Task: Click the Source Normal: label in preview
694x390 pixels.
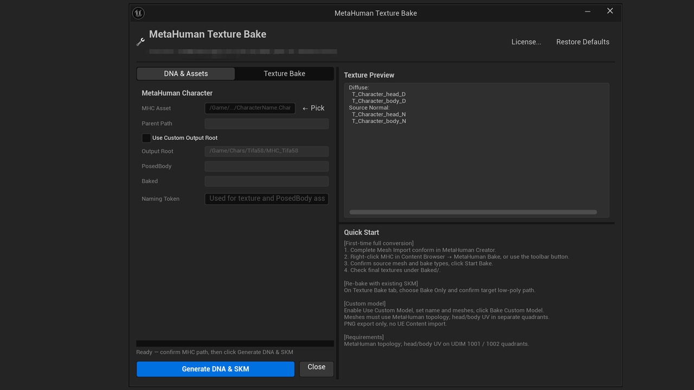Action: click(369, 108)
